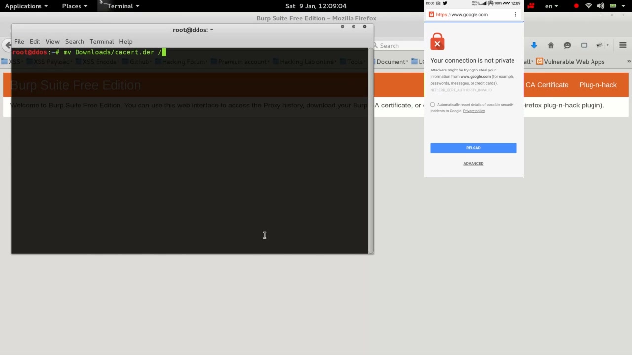This screenshot has height=355, width=632.
Task: Open dropdown arrow beside the ant icon
Action: [x=608, y=45]
